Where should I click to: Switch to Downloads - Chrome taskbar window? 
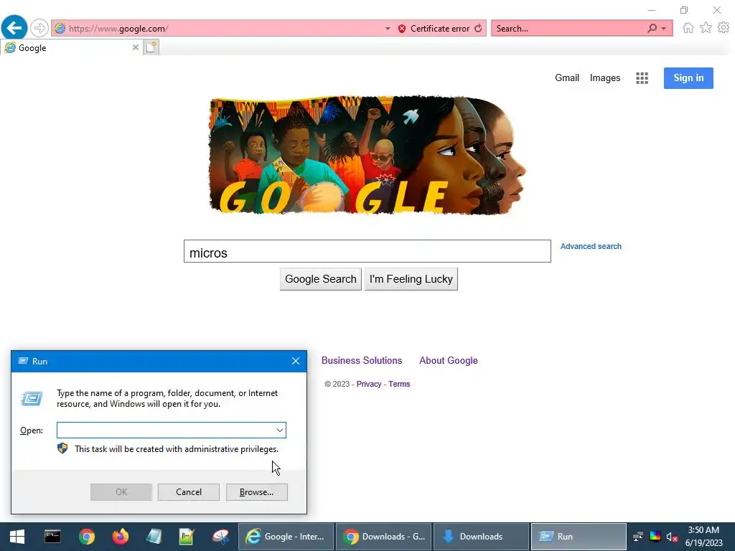(x=383, y=537)
